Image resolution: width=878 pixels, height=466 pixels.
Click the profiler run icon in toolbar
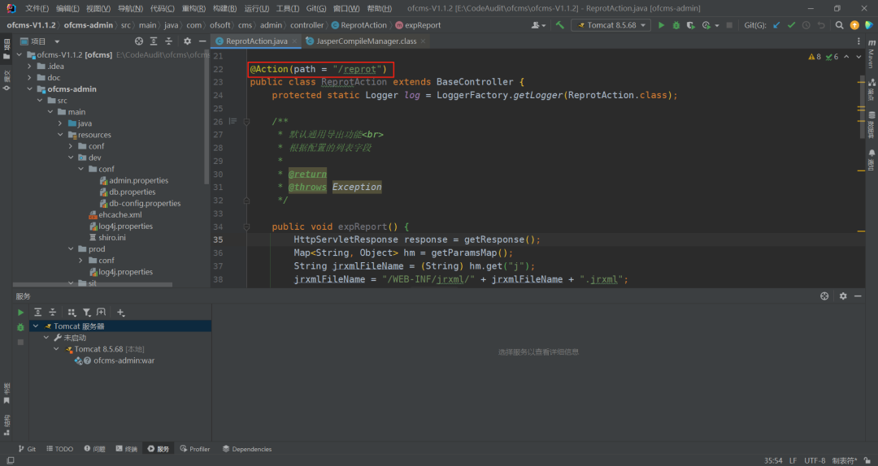(706, 25)
